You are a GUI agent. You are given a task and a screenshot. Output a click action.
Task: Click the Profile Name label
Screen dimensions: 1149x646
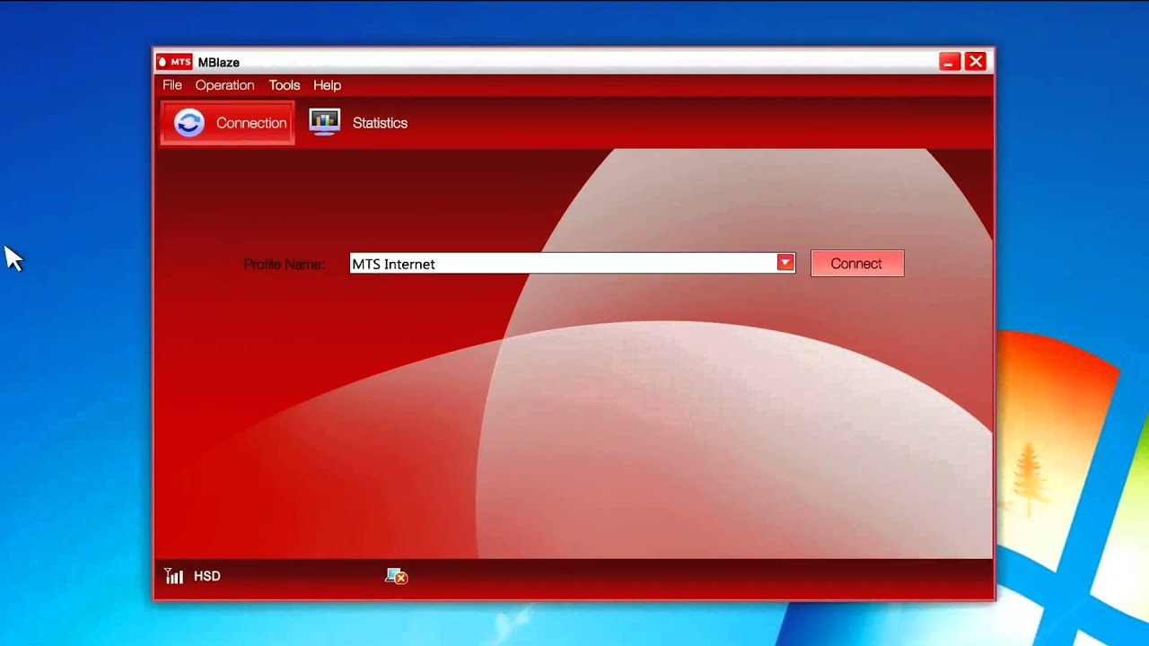pos(284,265)
